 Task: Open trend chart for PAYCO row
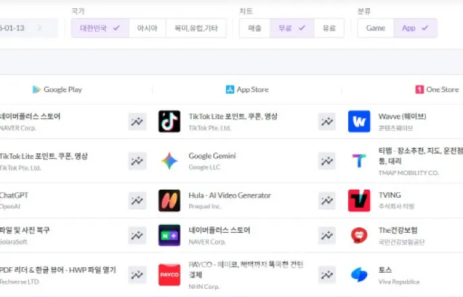click(327, 275)
